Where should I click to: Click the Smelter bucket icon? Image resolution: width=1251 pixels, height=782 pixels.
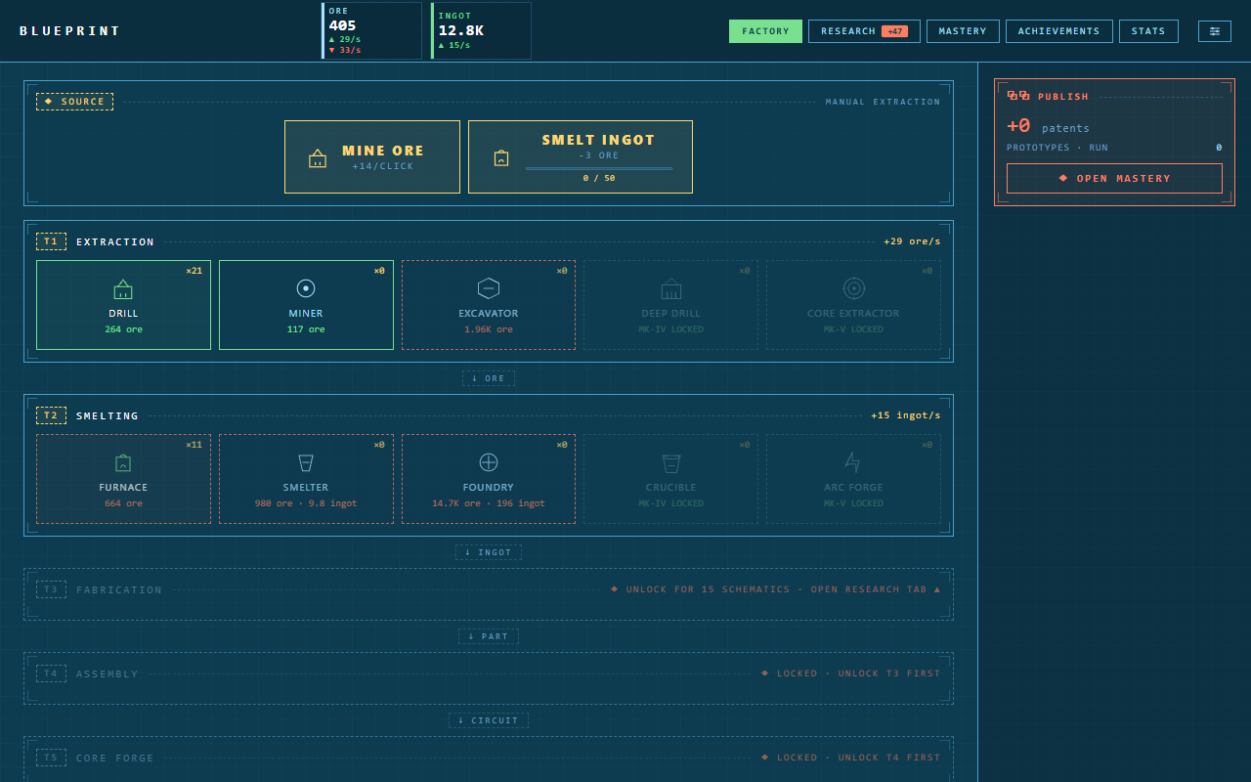(306, 462)
